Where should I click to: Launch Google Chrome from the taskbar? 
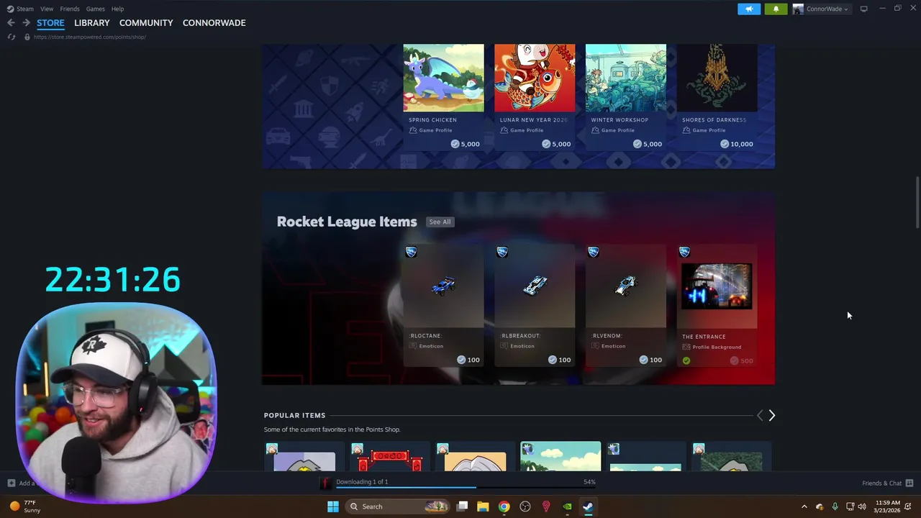pos(504,506)
